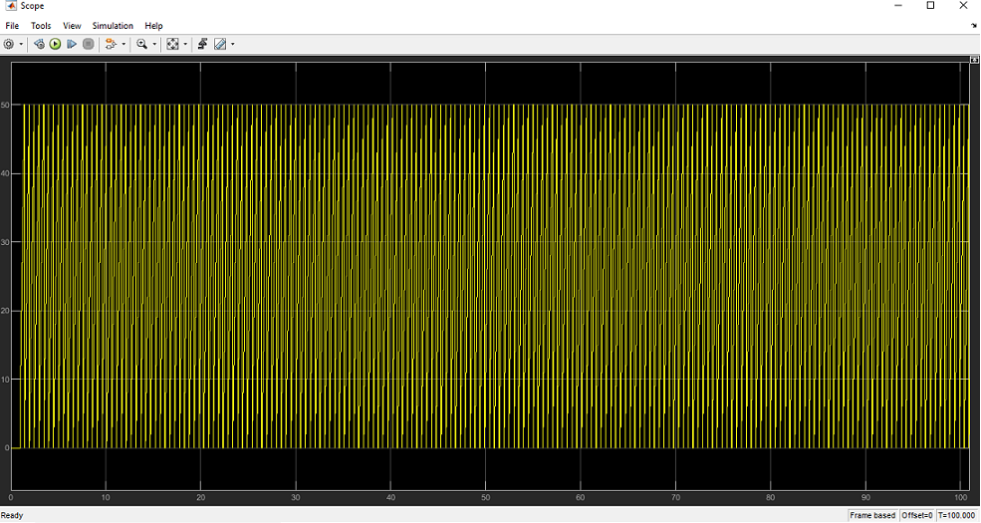
Task: Toggle the Triggers icon in toolbar
Action: tap(202, 44)
